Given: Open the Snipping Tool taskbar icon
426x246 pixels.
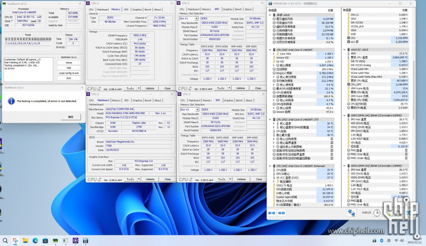Looking at the screenshot, I should coord(15,240).
